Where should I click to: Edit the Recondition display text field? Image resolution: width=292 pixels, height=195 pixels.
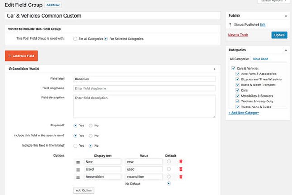point(103,176)
